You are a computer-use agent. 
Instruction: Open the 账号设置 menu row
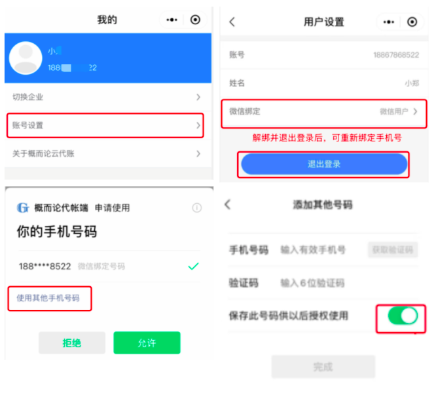pos(105,126)
